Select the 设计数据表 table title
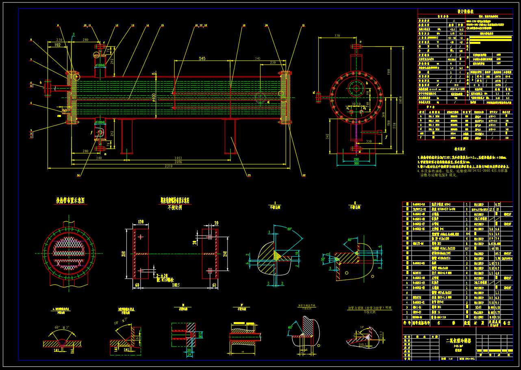 [465, 12]
